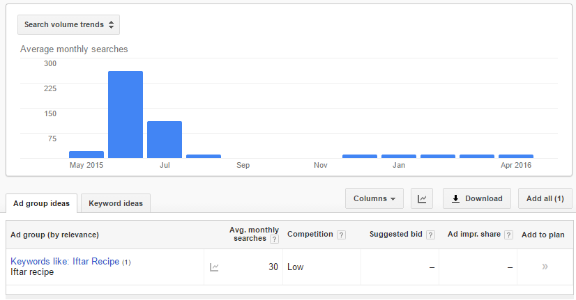Screen dimensions: 576x300
Task: Click the Download arrow icon
Action: tap(455, 198)
